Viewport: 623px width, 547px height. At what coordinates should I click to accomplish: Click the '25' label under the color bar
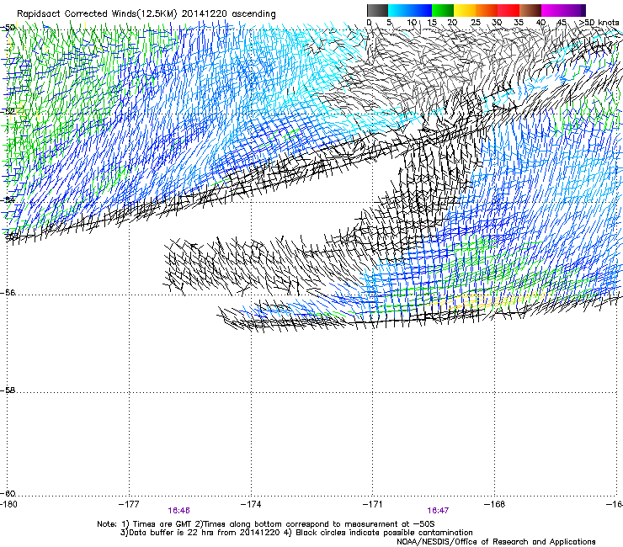(475, 22)
